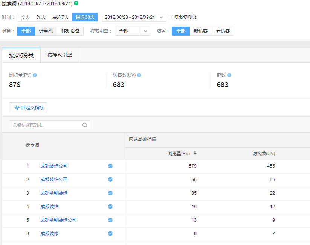Screen dimensions: 310x245
Task: Open the custom date range dropdown
Action: [x=161, y=17]
